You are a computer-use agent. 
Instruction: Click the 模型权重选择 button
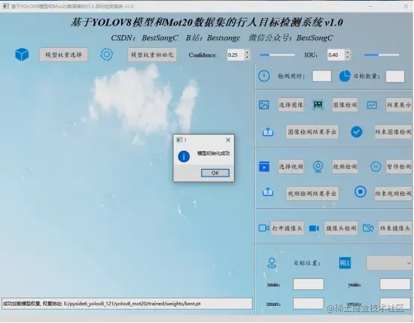(x=64, y=55)
